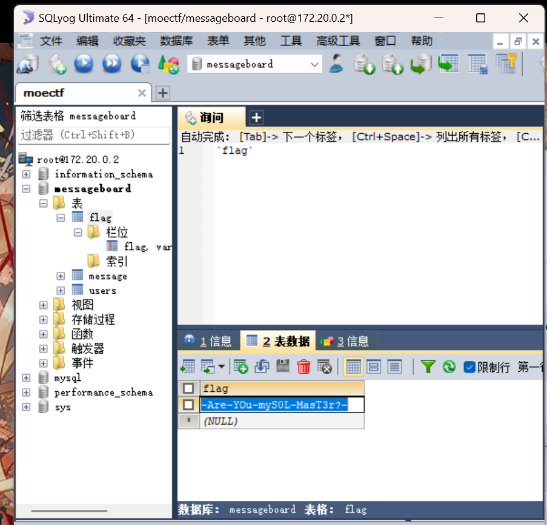The image size is (547, 525).
Task: Collapse the 栏位 folder
Action: click(78, 233)
